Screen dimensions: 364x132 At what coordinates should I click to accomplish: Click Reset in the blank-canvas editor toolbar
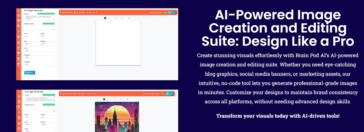tap(89, 12)
